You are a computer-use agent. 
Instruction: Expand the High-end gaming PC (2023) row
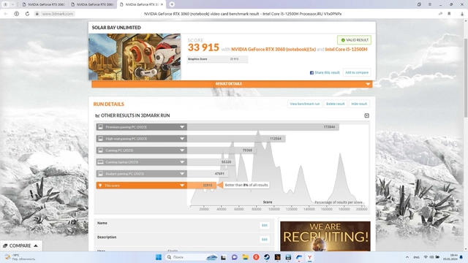(x=141, y=139)
